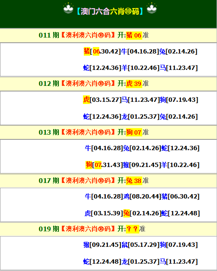Image resolution: width=217 pixels, height=271 pixels.
Task: Click 龙[01.25.37] in the period 012 picks
Action: pyautogui.click(x=141, y=117)
